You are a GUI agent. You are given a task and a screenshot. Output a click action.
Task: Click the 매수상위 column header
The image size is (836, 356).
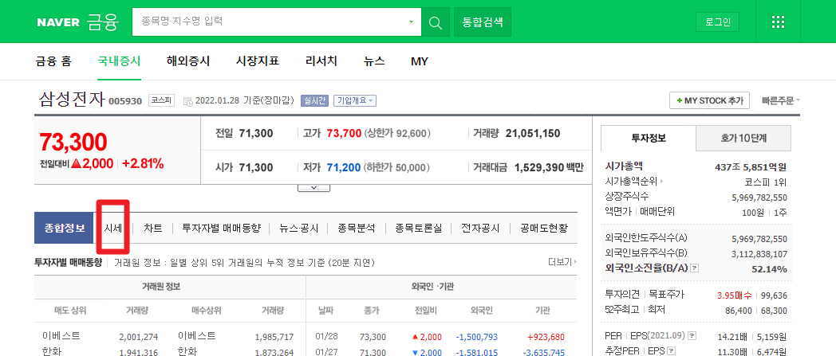pos(207,311)
